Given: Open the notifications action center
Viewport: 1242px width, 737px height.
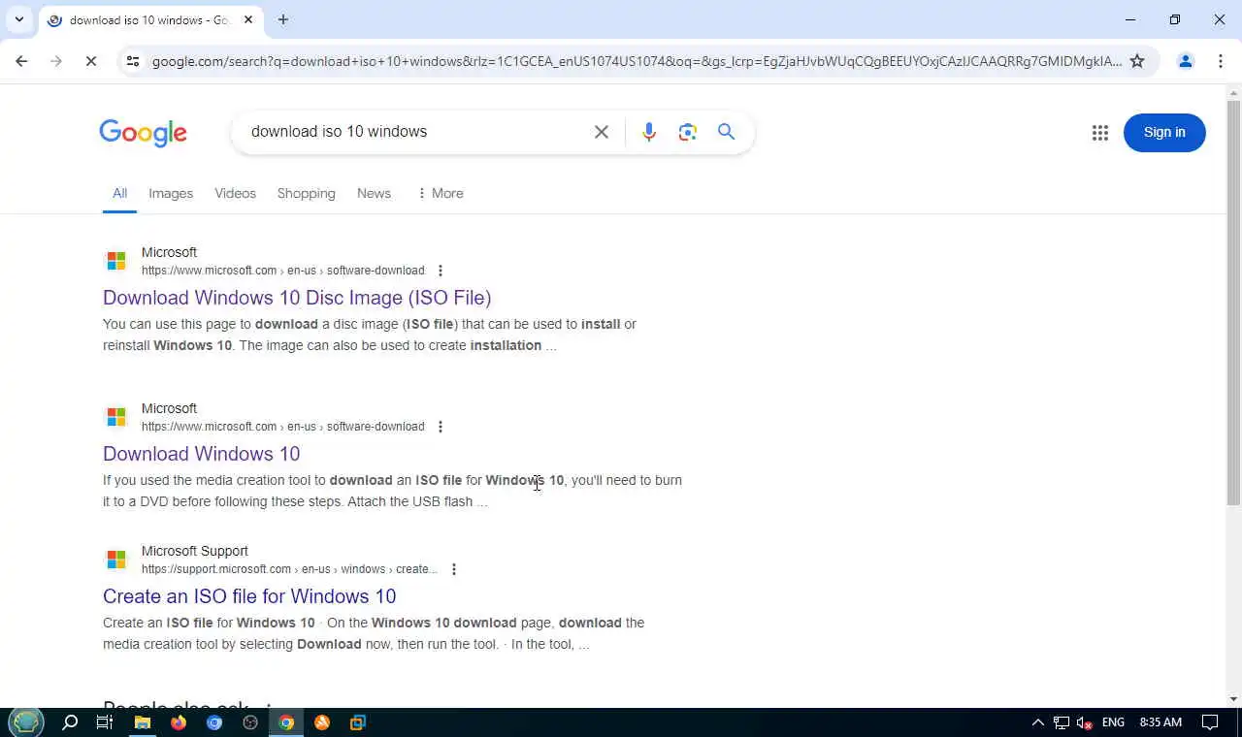Looking at the screenshot, I should 1210,722.
